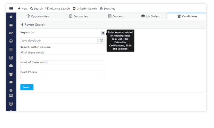This screenshot has width=214, height=128.
Task: Switch to the Companies tab
Action: pos(79,16)
